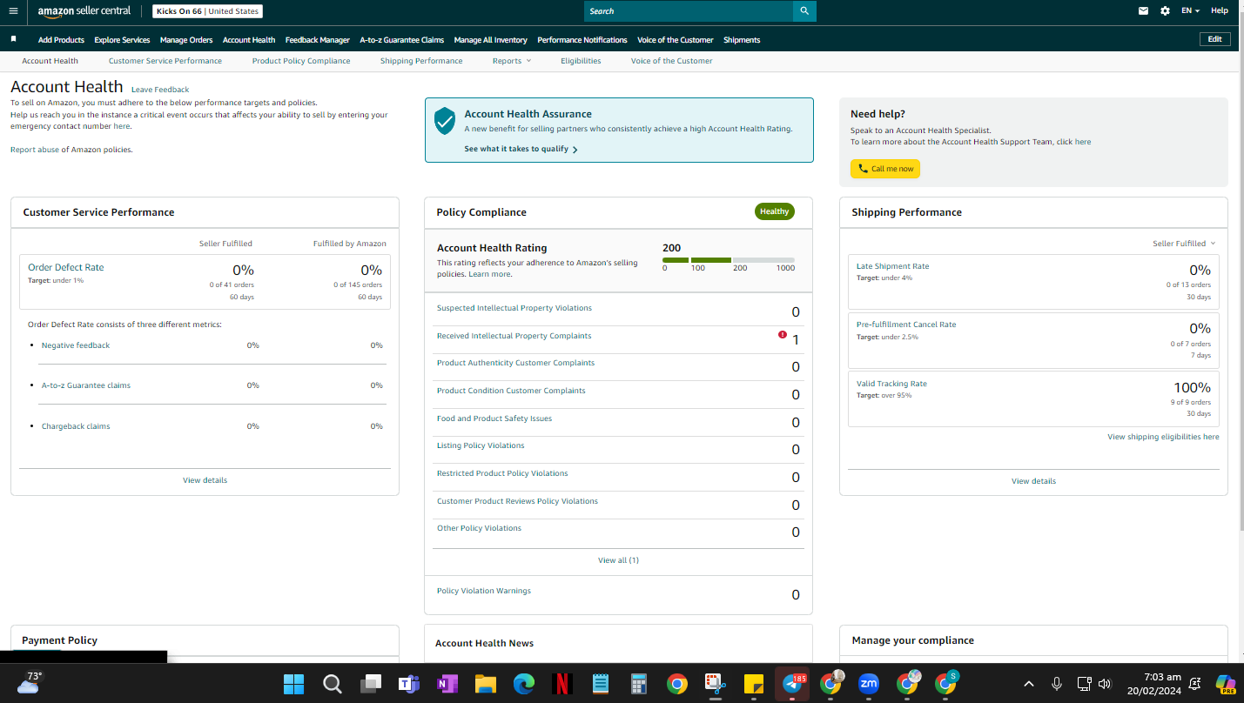Click the Report abuse link
This screenshot has height=703, width=1244.
click(x=35, y=150)
